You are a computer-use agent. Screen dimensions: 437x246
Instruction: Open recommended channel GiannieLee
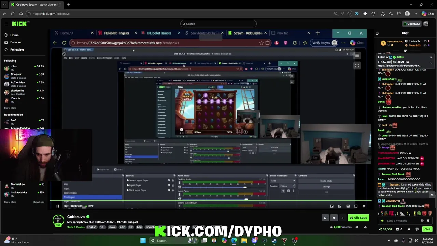tap(24, 186)
